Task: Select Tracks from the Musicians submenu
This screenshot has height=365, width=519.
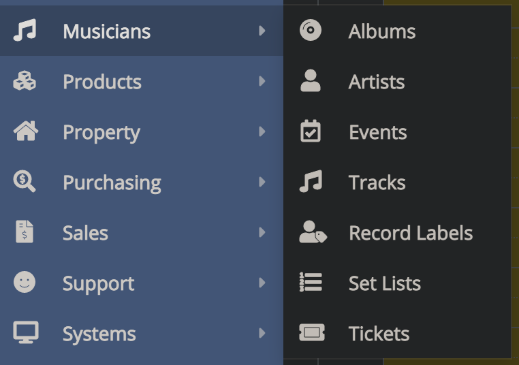Action: click(377, 182)
